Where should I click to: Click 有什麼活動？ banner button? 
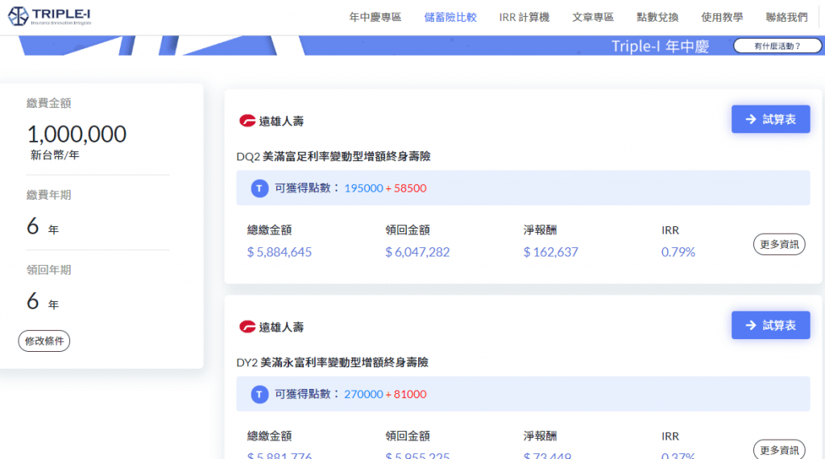777,46
